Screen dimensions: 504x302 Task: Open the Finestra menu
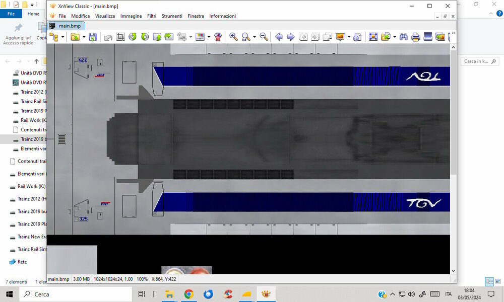pyautogui.click(x=196, y=16)
